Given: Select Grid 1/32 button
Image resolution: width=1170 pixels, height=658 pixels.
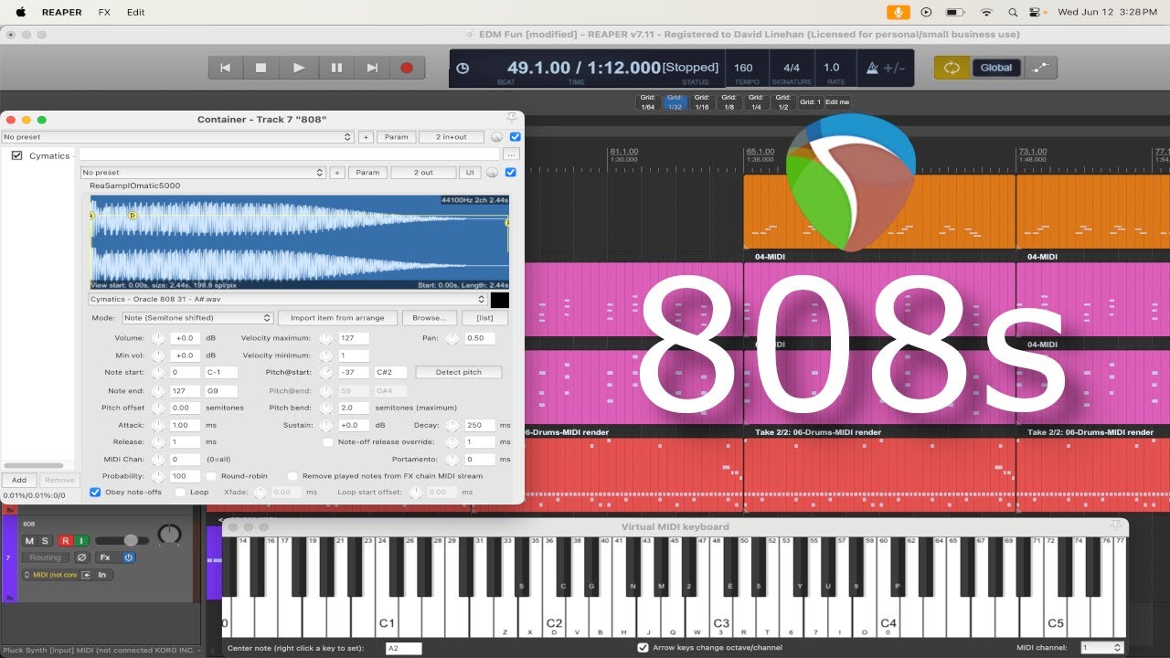Looking at the screenshot, I should [675, 101].
